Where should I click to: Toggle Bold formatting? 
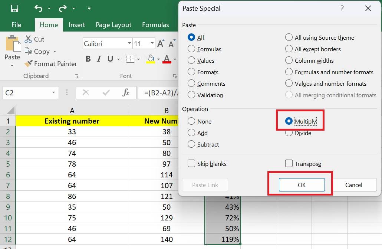tap(88, 59)
